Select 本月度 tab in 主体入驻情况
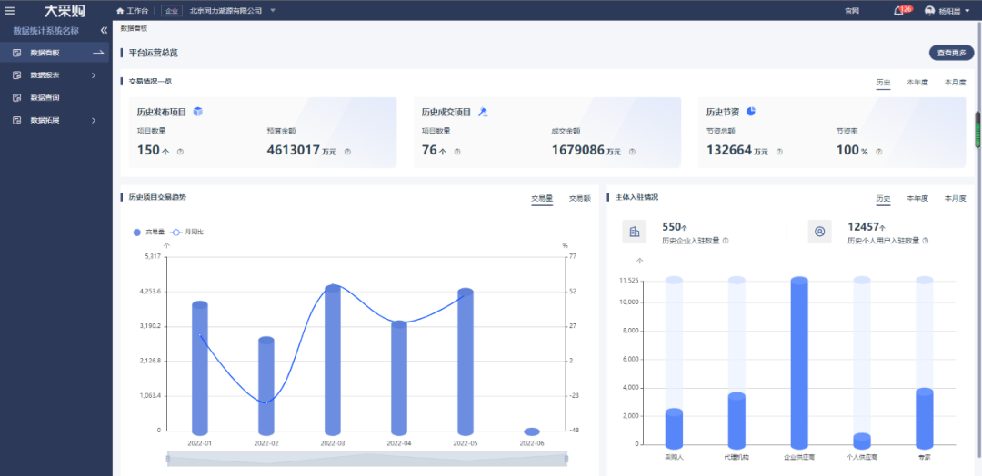982x476 pixels. click(x=955, y=199)
